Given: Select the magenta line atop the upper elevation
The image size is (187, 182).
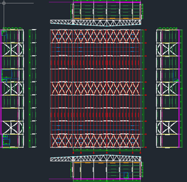Looking at the screenshot, I should (107, 2).
